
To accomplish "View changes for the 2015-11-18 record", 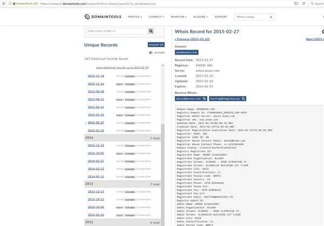I will [x=130, y=76].
